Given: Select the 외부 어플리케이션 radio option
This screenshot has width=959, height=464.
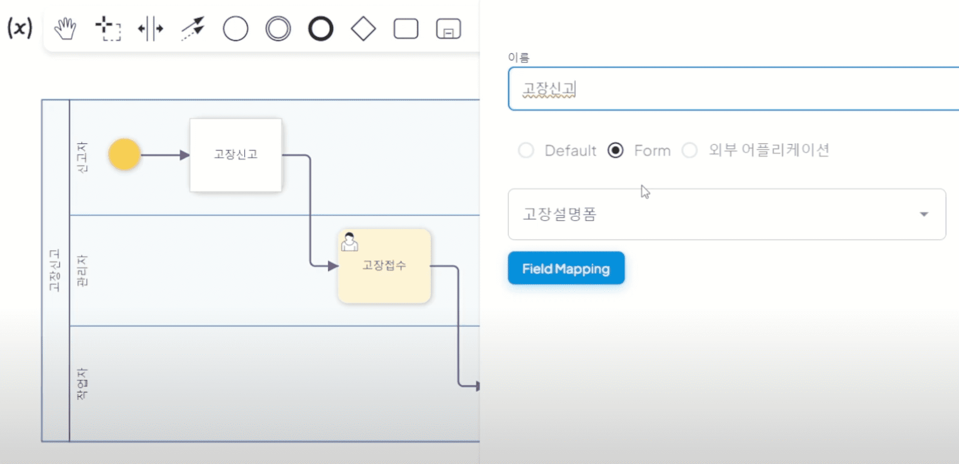Looking at the screenshot, I should click(690, 150).
